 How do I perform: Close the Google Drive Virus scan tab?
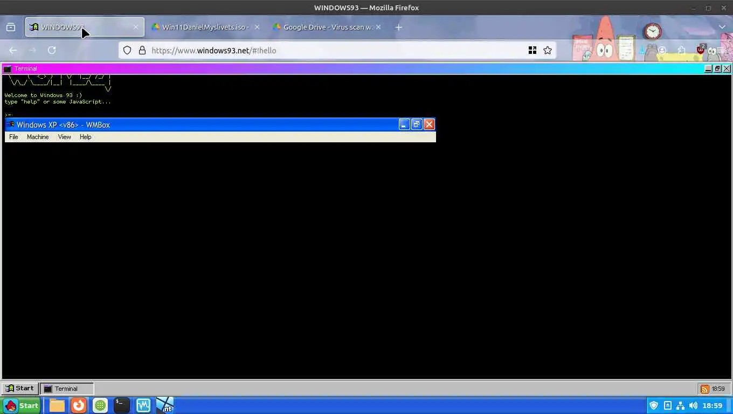tap(378, 27)
